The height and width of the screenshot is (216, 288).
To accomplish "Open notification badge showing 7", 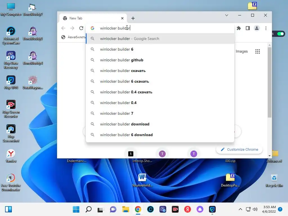I will (280, 209).
